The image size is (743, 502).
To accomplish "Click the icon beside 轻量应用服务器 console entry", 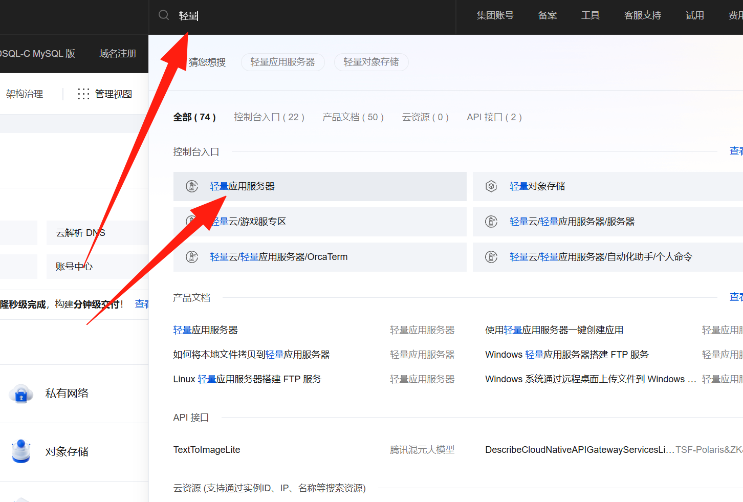I will 192,186.
